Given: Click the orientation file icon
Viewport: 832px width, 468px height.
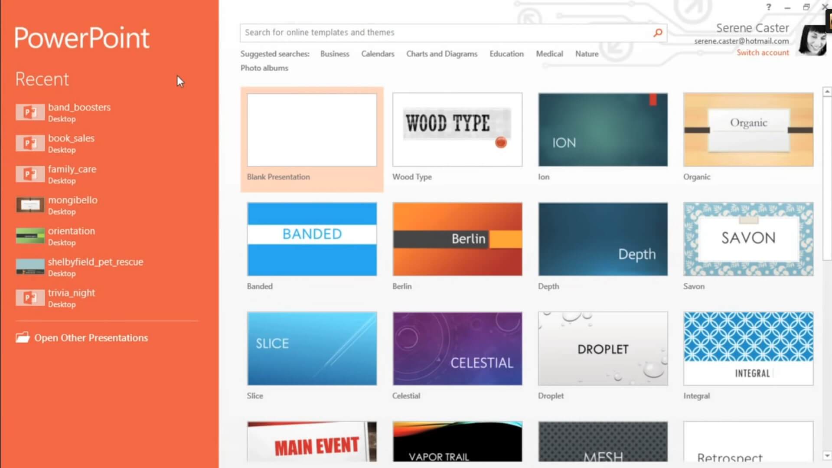Looking at the screenshot, I should pos(30,236).
